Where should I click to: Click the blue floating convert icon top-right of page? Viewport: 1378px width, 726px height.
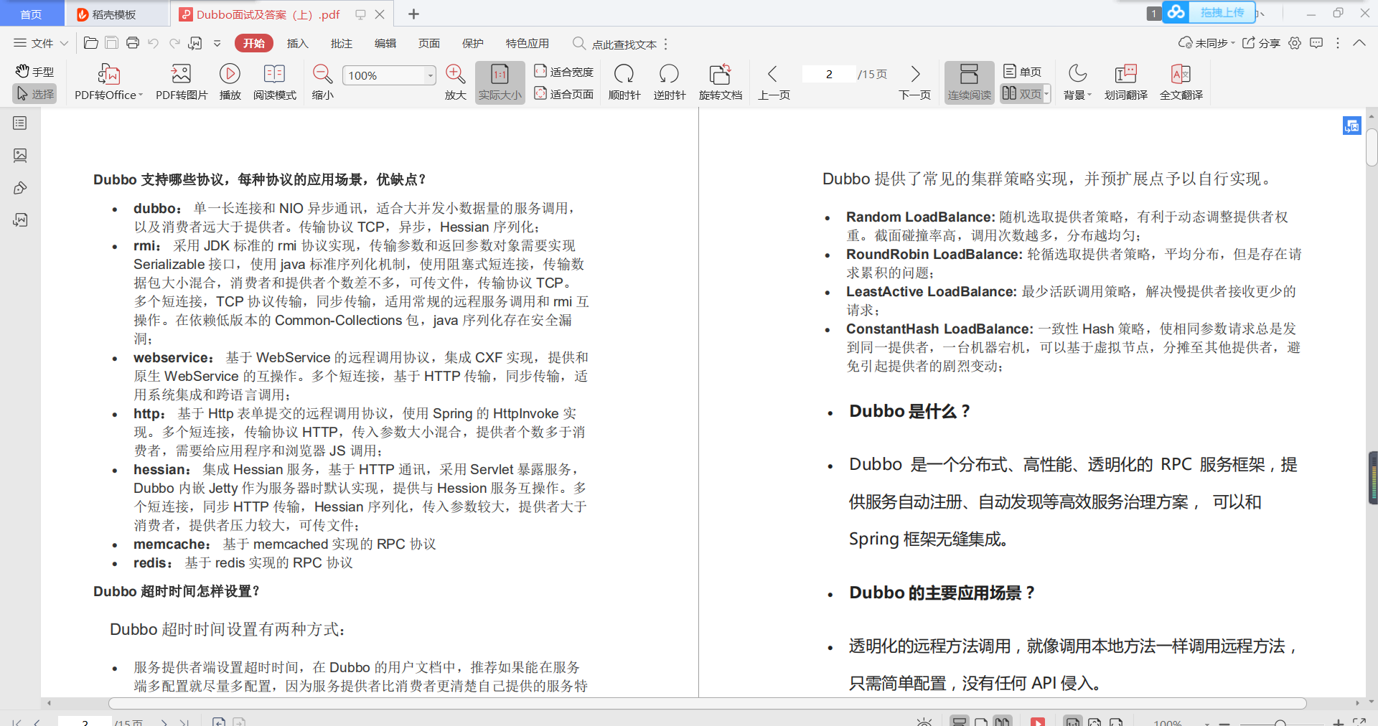click(1352, 126)
